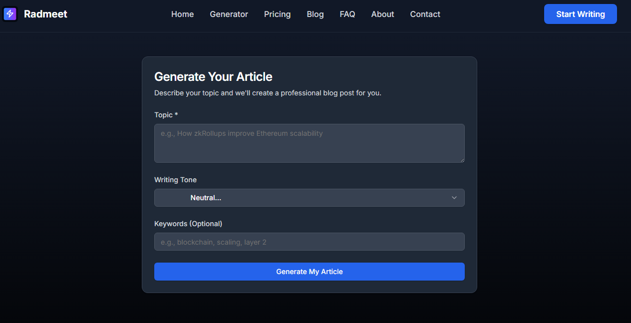Navigate to the Home page
Viewport: 631px width, 323px height.
pos(182,14)
